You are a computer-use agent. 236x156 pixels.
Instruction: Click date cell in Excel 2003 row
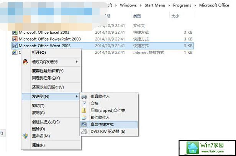[110, 32]
